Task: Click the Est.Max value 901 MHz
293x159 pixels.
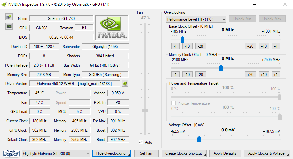Action: click(118, 121)
